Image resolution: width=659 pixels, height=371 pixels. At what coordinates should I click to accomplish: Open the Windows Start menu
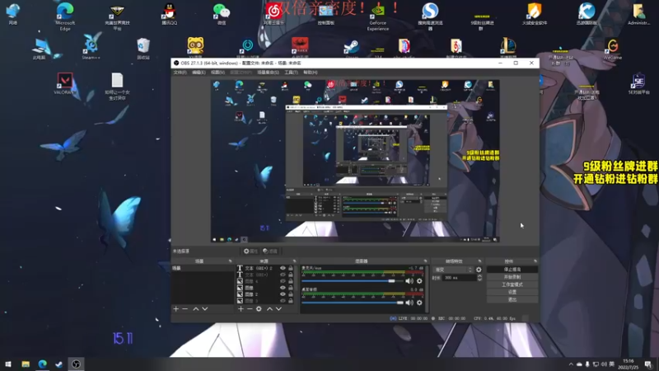point(8,364)
